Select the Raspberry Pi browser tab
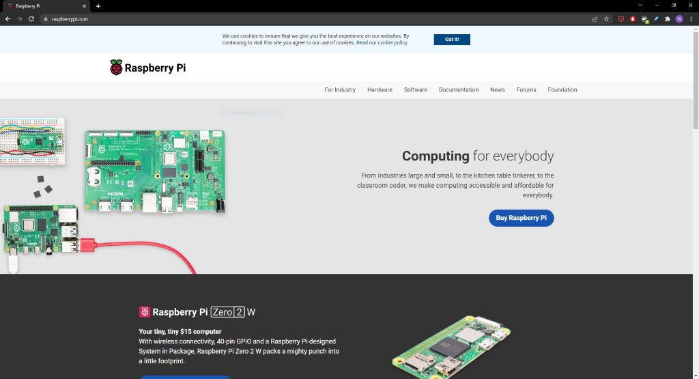Viewport: 699px width, 379px height. coord(45,6)
